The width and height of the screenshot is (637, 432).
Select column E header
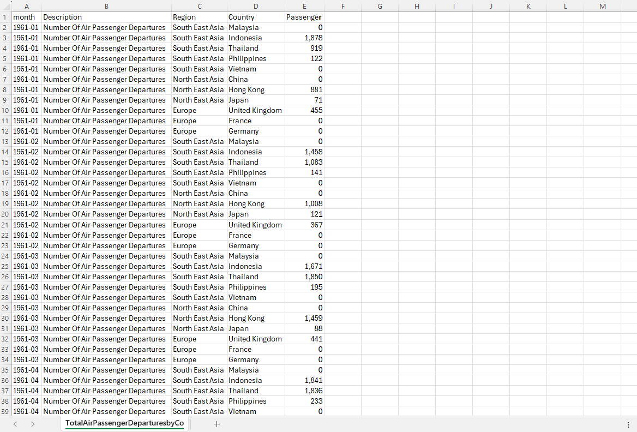click(304, 6)
